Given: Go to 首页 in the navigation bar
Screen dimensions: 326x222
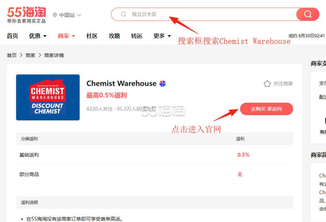Looking at the screenshot, I should click(x=13, y=36).
